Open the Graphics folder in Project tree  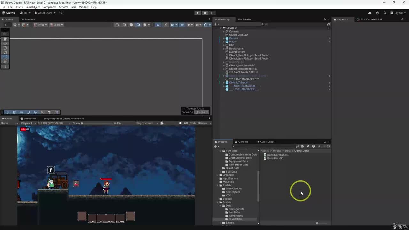(x=228, y=175)
